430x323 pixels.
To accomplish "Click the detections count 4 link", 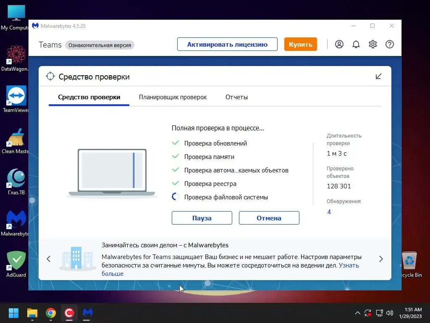I will tap(329, 212).
